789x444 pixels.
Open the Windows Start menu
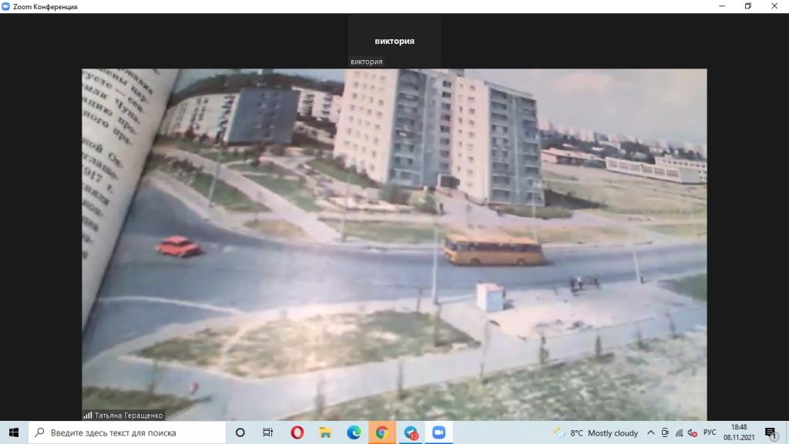(14, 432)
